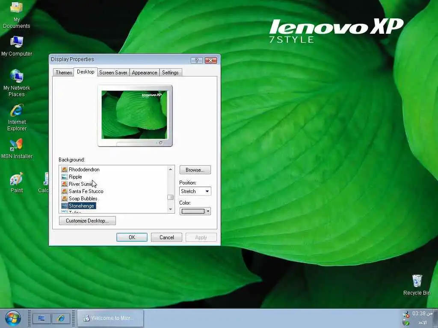This screenshot has height=328, width=438.
Task: Click the Santa Fe Stucco wallpaper icon
Action: tap(65, 191)
